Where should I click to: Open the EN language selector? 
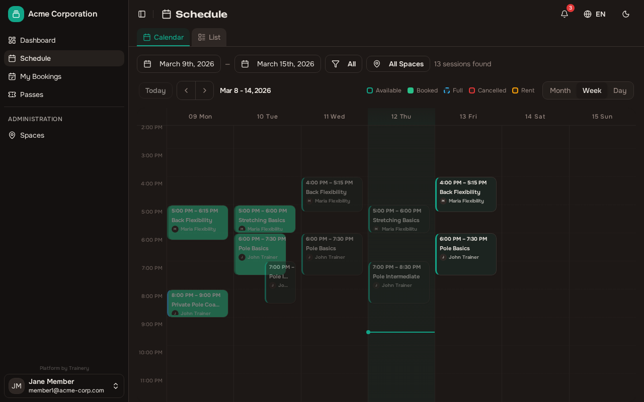pyautogui.click(x=595, y=14)
